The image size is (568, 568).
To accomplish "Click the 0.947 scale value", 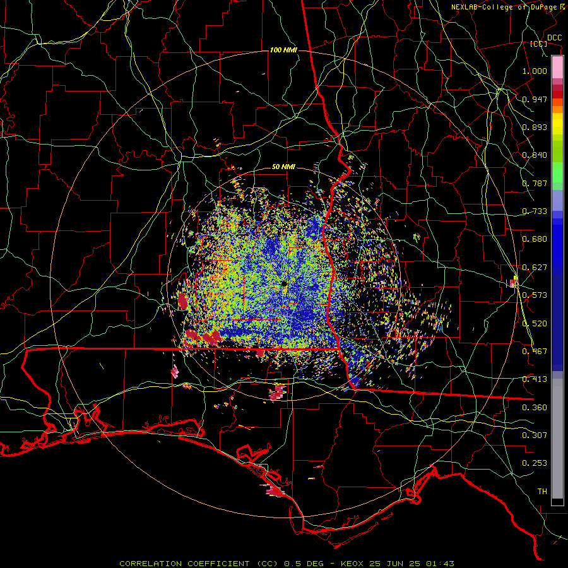I will pos(535,99).
